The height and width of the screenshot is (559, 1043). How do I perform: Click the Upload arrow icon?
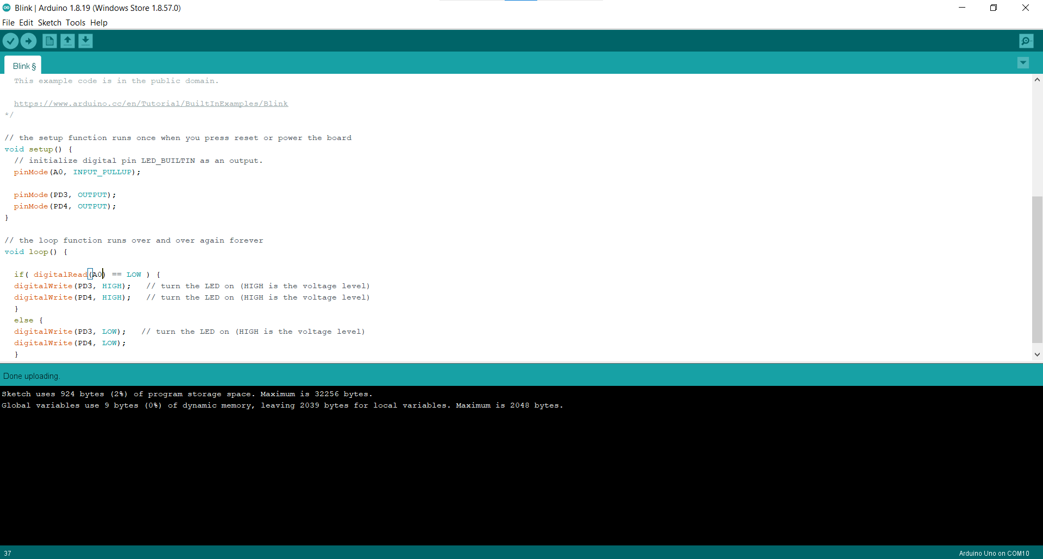(x=28, y=41)
